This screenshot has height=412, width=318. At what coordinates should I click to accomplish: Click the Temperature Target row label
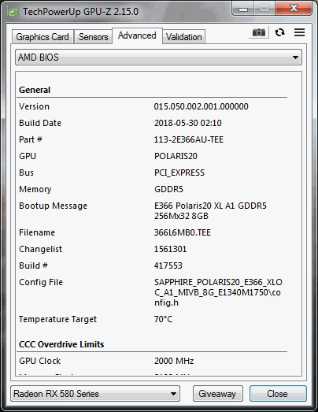(x=57, y=320)
